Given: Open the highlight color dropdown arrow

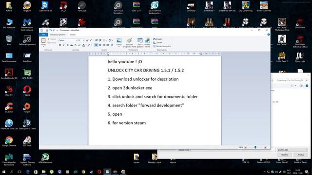Looking at the screenshot, I should [92, 45].
